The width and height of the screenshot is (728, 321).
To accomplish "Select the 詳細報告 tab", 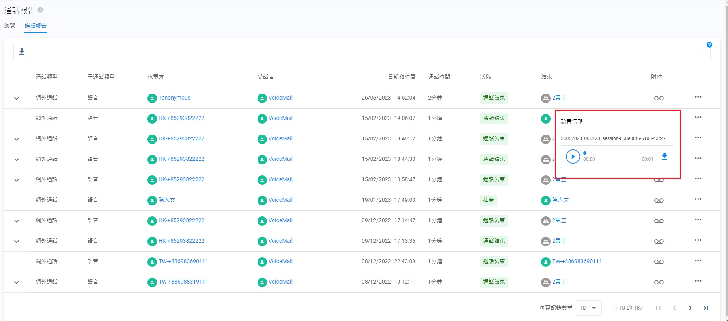I will 35,26.
